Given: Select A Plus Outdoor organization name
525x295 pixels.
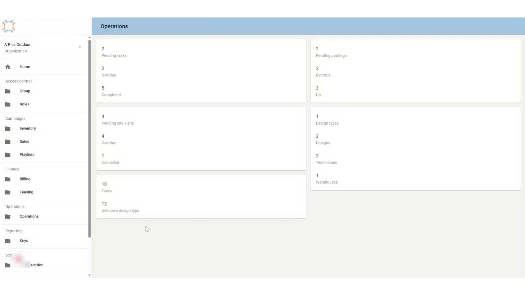Looking at the screenshot, I should click(x=17, y=45).
